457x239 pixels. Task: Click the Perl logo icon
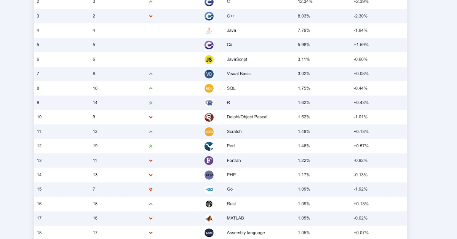click(x=209, y=146)
